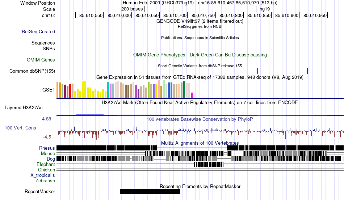Open the RefSeq Curated track label
This screenshot has width=344, height=200.
[x=38, y=31]
